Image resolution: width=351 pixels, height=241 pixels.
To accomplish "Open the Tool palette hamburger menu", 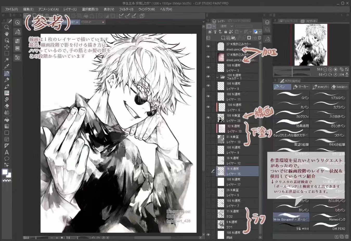I will (4, 21).
